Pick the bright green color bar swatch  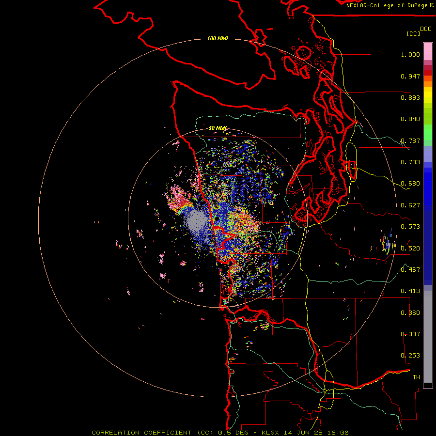[428, 132]
